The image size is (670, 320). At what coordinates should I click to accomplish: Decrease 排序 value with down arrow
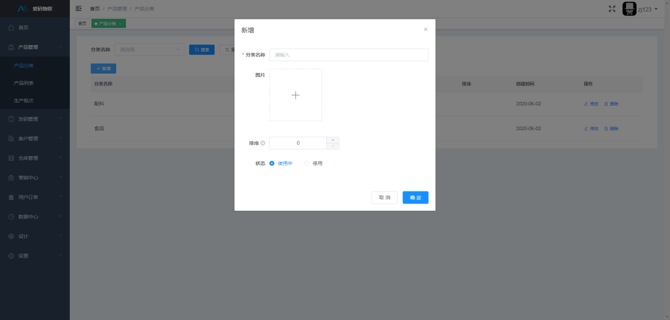point(333,146)
